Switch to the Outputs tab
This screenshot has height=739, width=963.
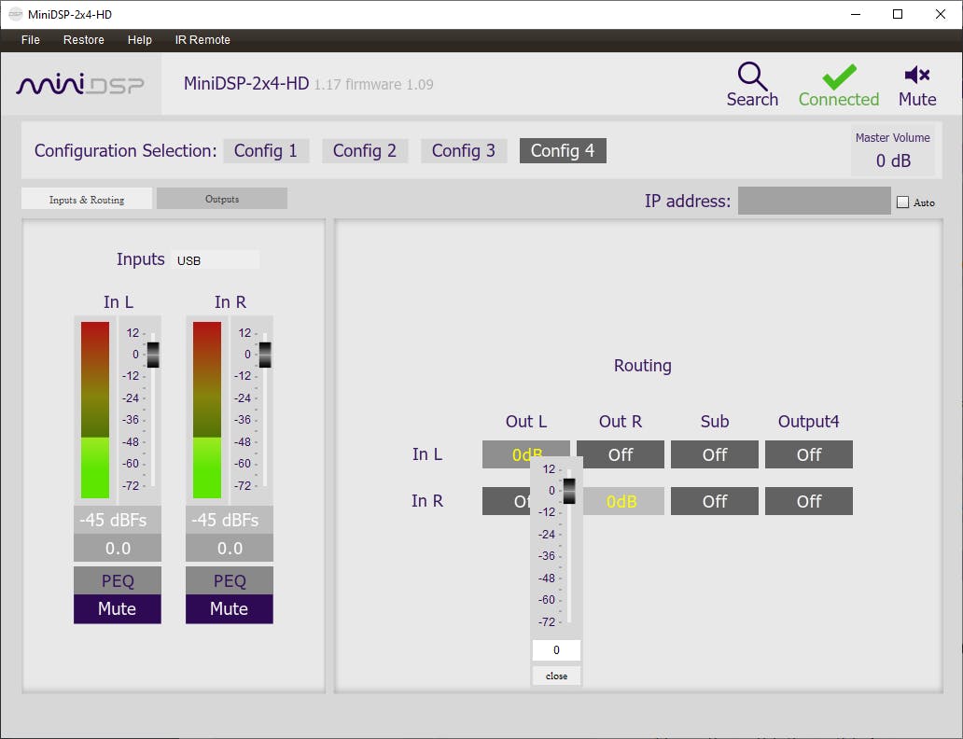point(222,199)
